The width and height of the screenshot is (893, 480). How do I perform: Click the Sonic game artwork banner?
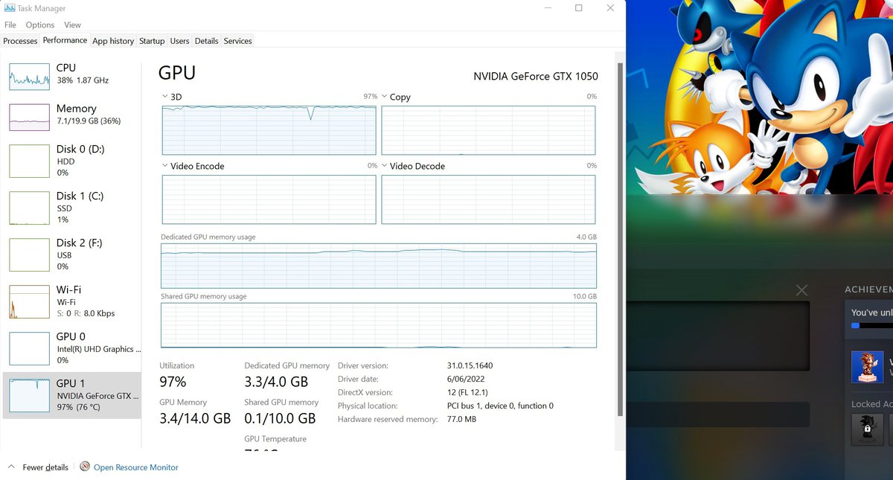point(759,97)
